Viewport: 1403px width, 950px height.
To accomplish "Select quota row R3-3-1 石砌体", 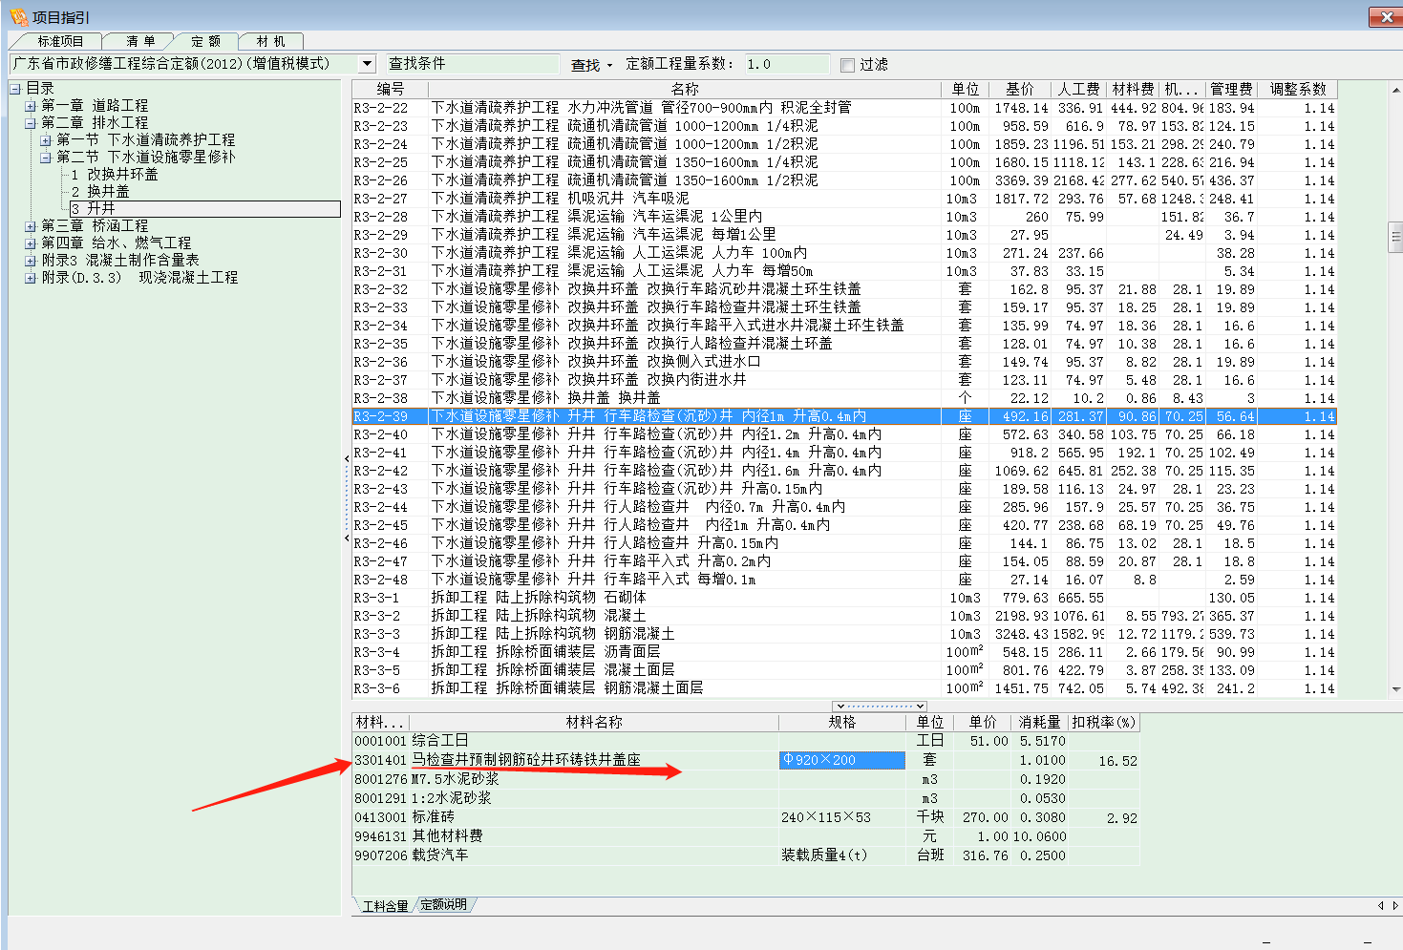I will [844, 598].
